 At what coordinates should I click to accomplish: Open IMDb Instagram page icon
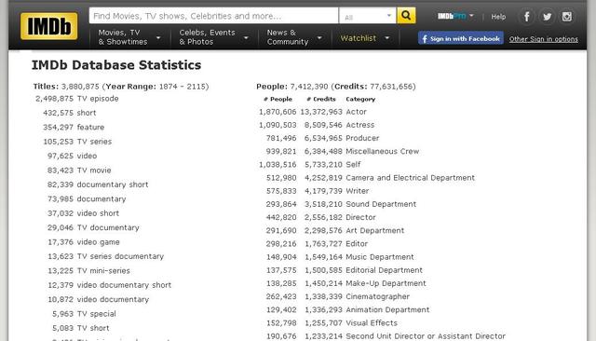pos(567,17)
